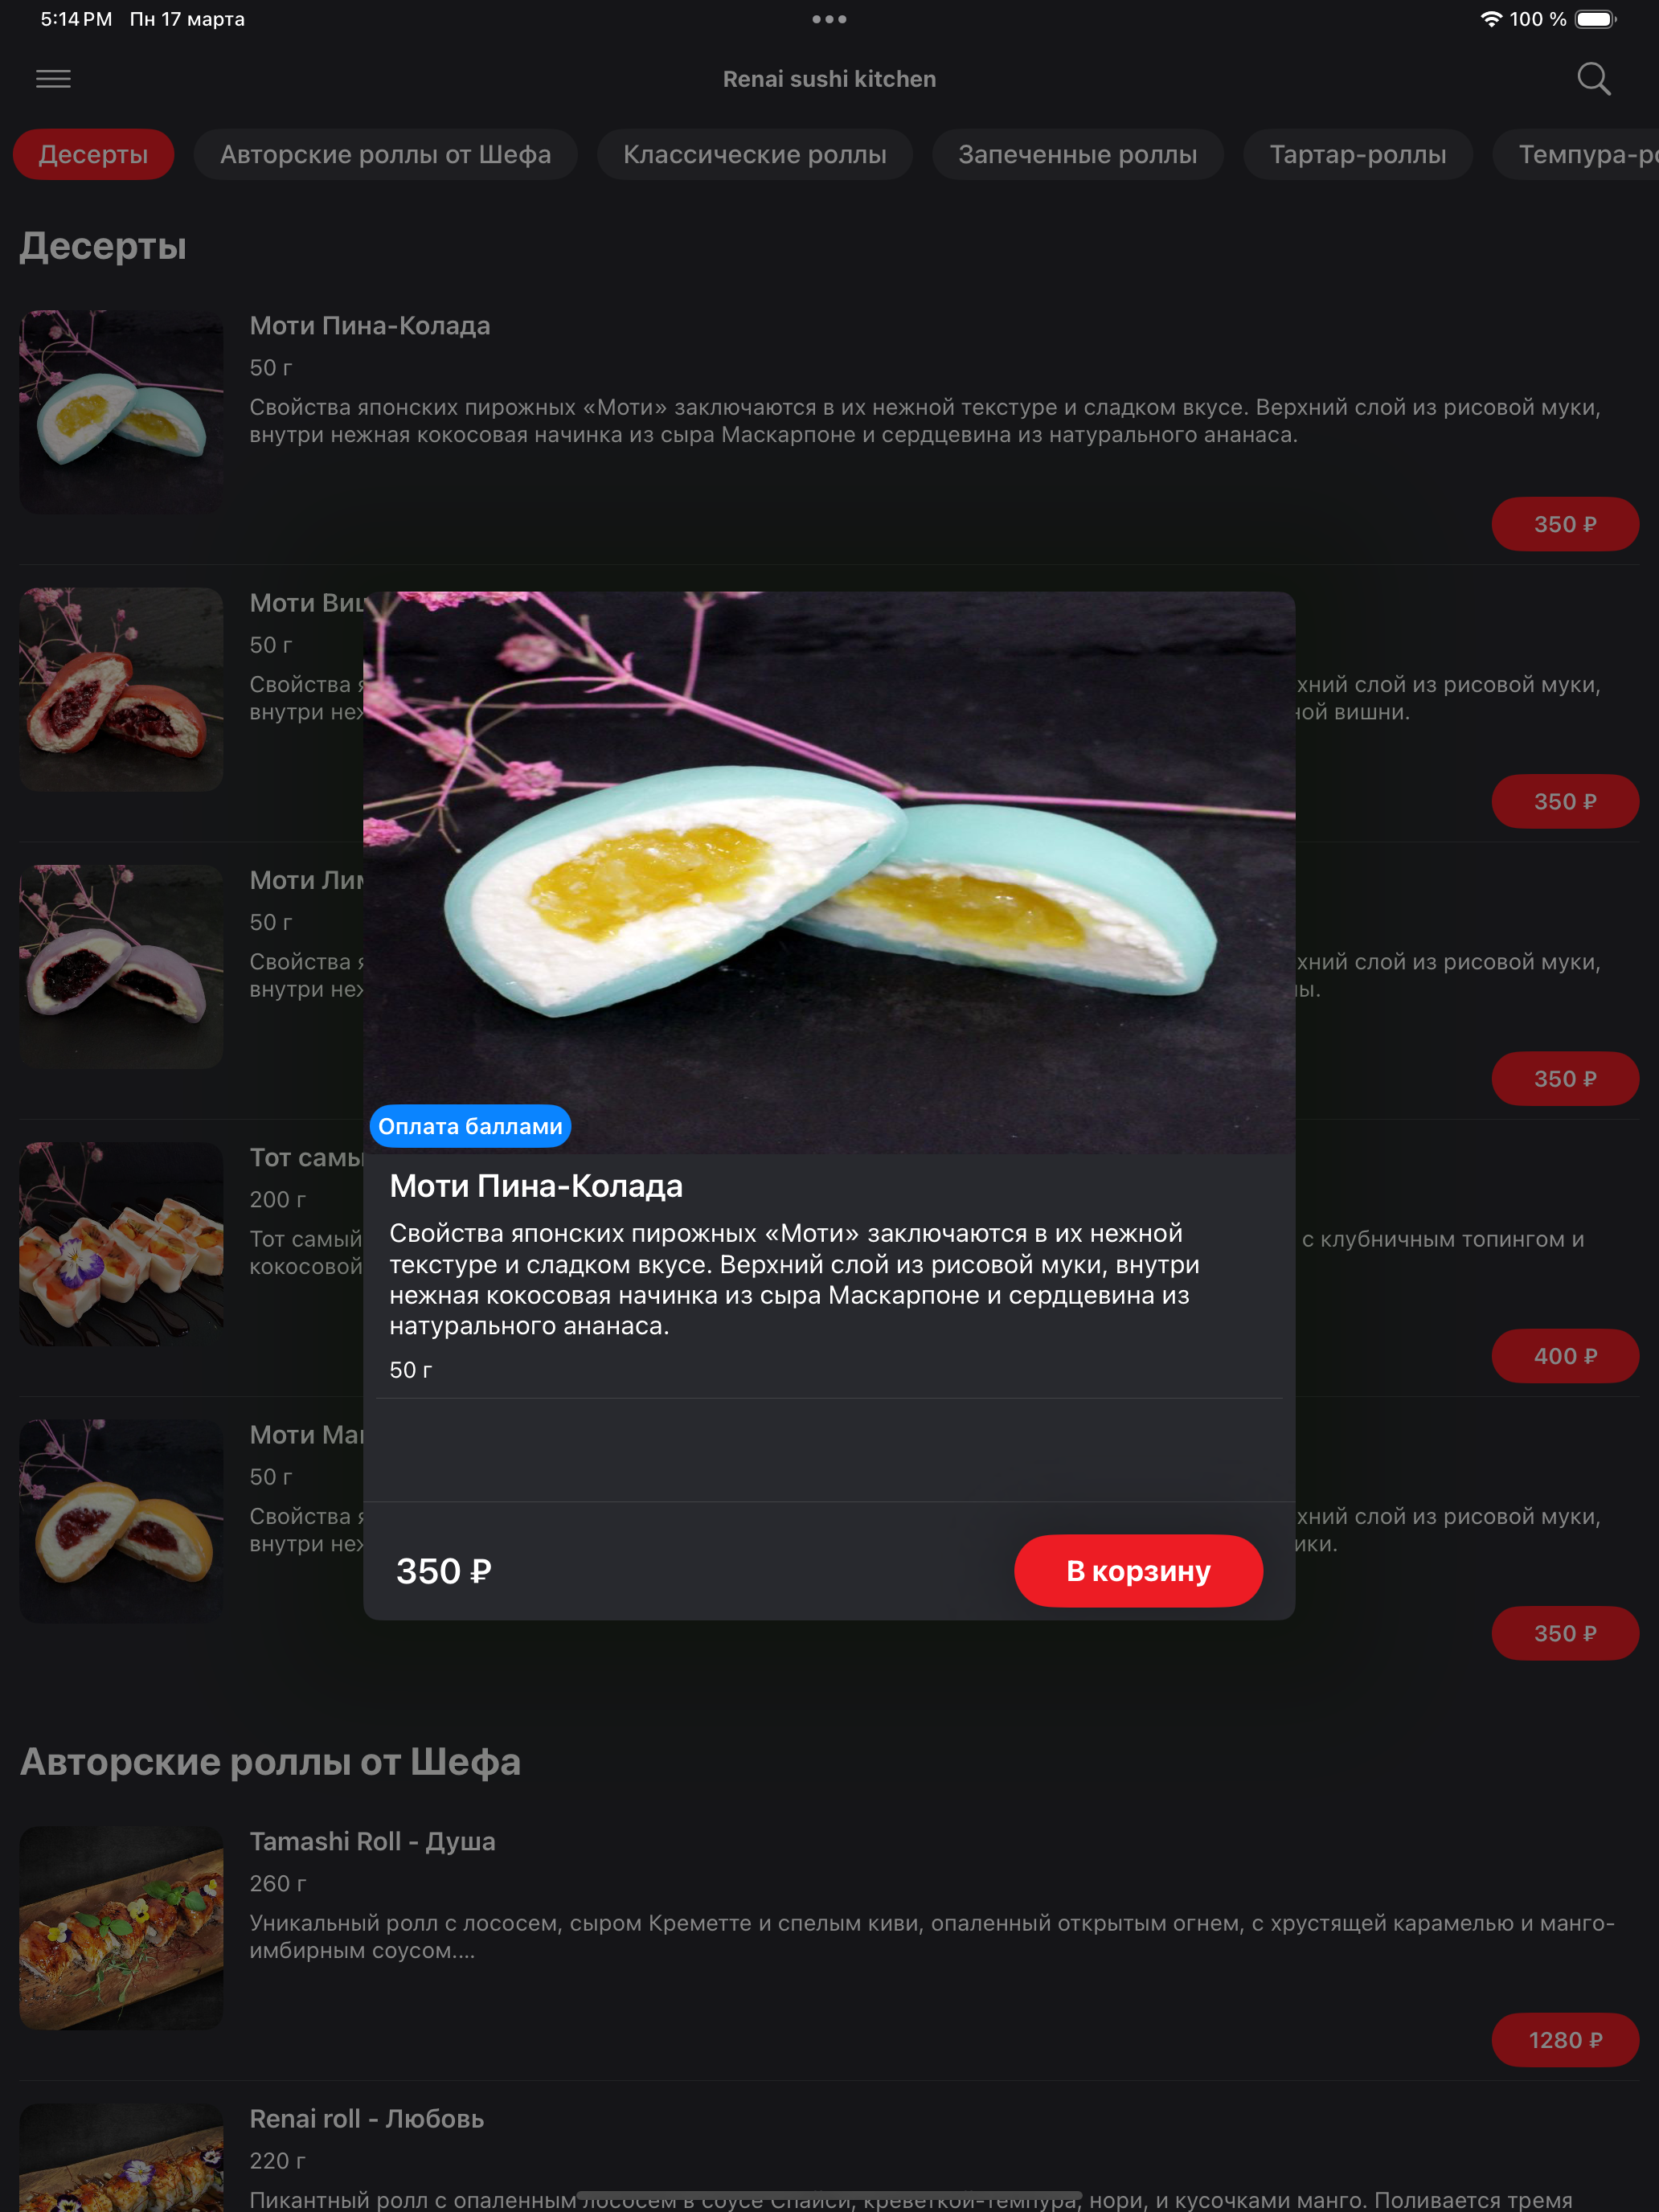Select the Тартар-роллы category tab

click(x=1357, y=154)
